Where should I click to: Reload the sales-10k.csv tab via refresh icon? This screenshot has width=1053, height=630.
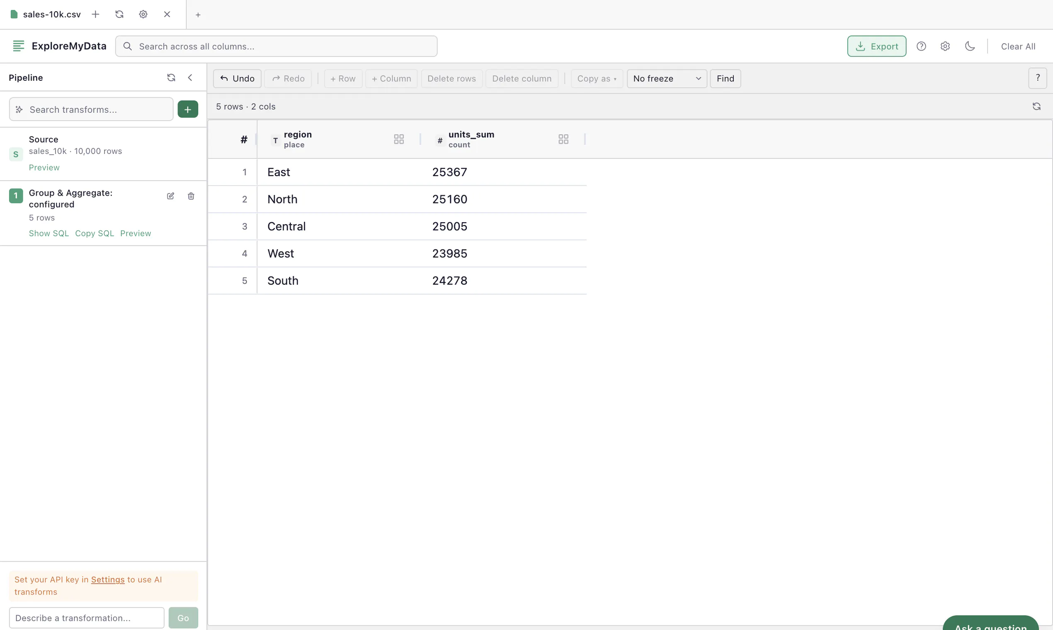[x=119, y=15]
